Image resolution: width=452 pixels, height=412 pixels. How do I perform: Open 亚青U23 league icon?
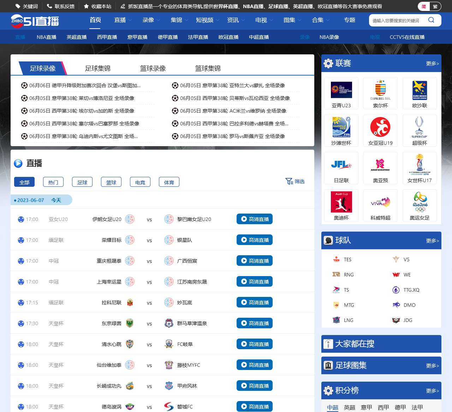tap(341, 90)
